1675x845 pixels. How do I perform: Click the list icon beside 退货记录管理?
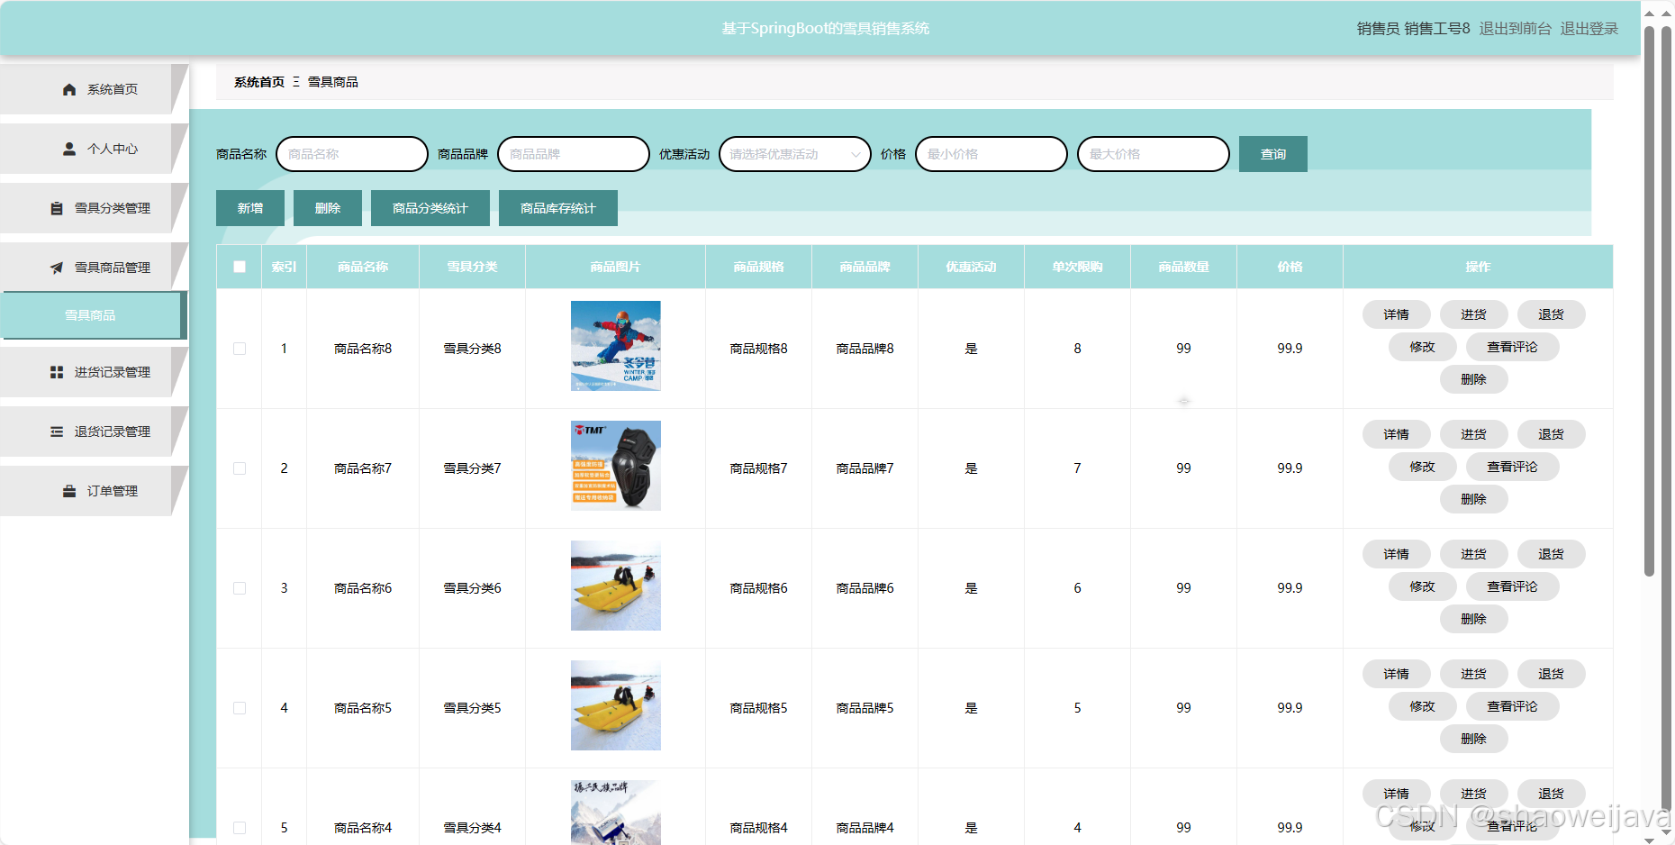(57, 432)
